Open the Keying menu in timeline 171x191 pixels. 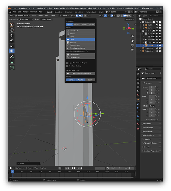pos(29,168)
